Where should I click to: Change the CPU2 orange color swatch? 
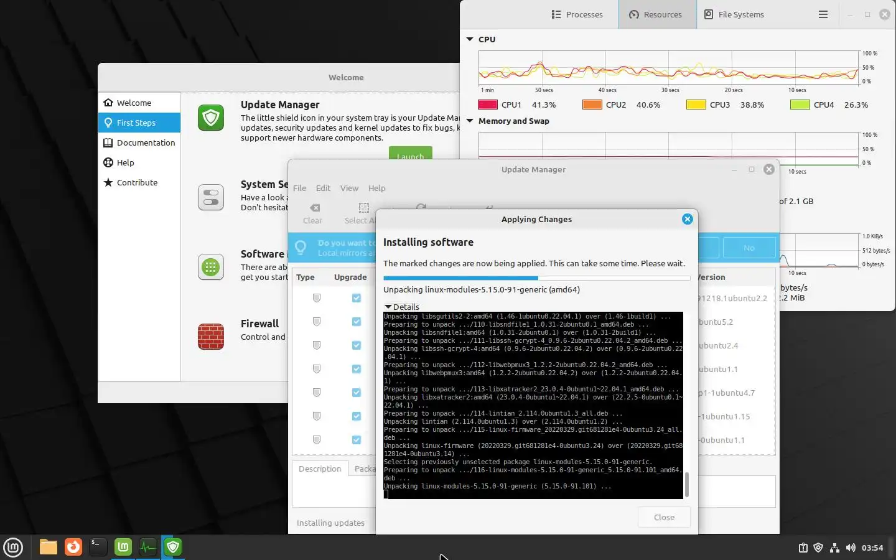coord(592,105)
